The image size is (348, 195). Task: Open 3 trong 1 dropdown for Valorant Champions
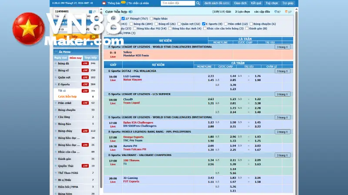[282, 156]
